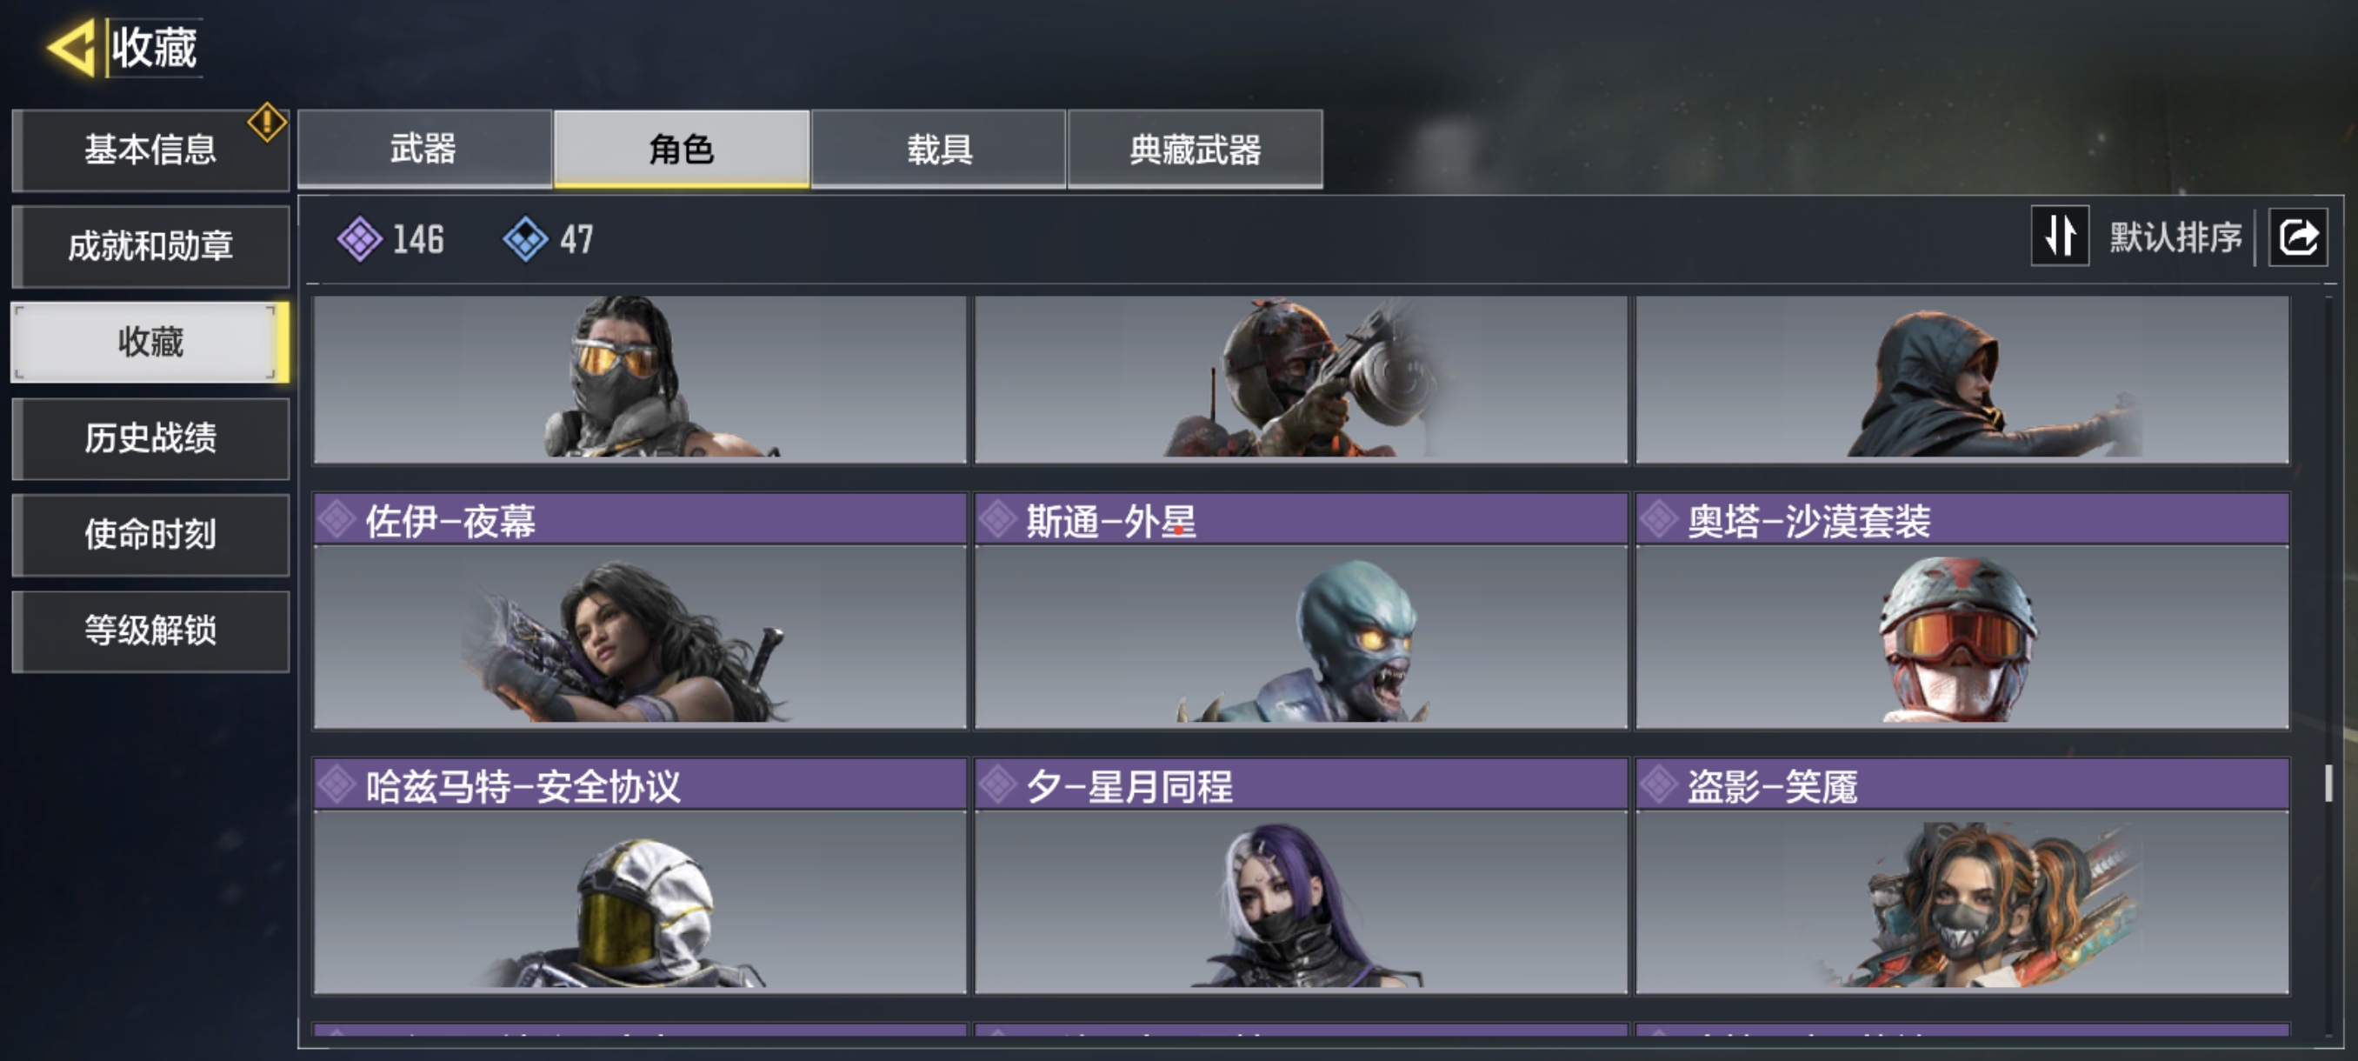Click the share export icon
Screen dimensions: 2358x1061
point(2298,238)
